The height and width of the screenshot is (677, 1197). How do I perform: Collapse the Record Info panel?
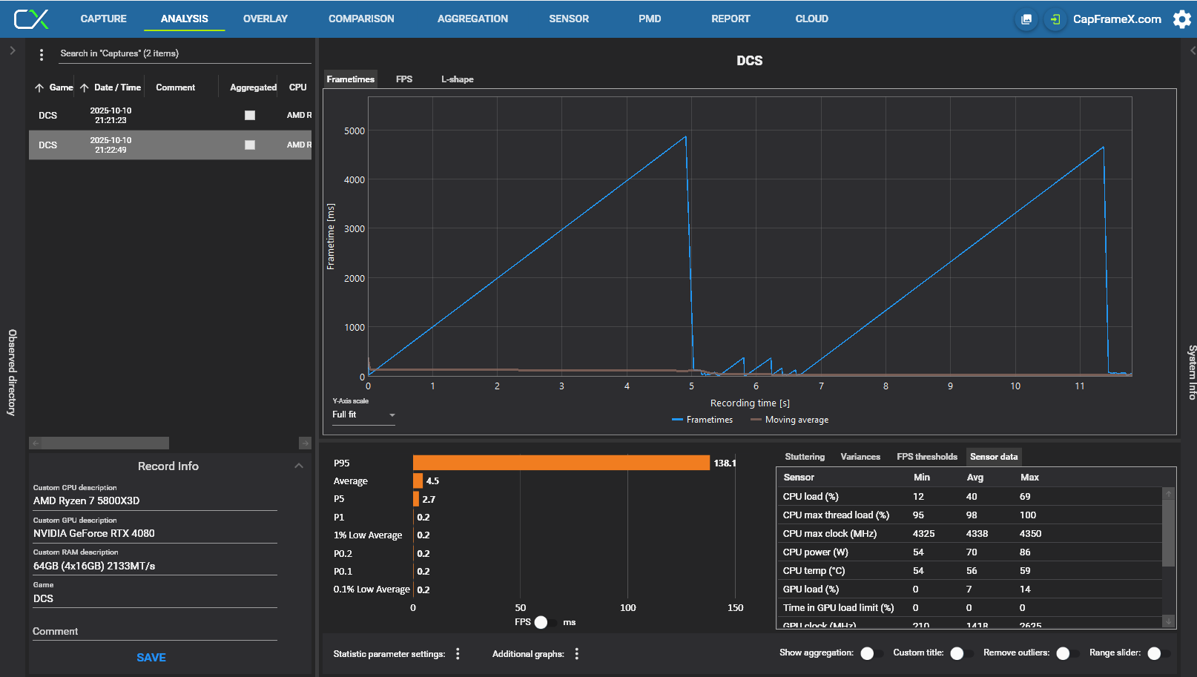299,466
